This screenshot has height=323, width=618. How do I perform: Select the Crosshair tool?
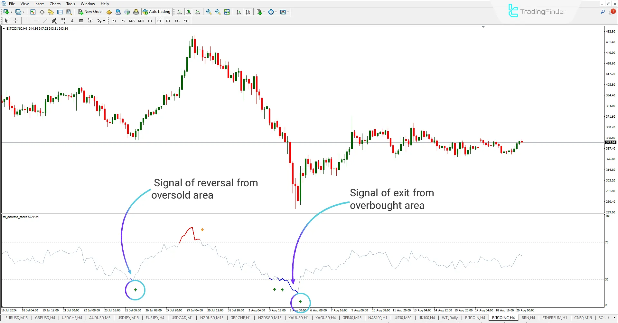15,21
